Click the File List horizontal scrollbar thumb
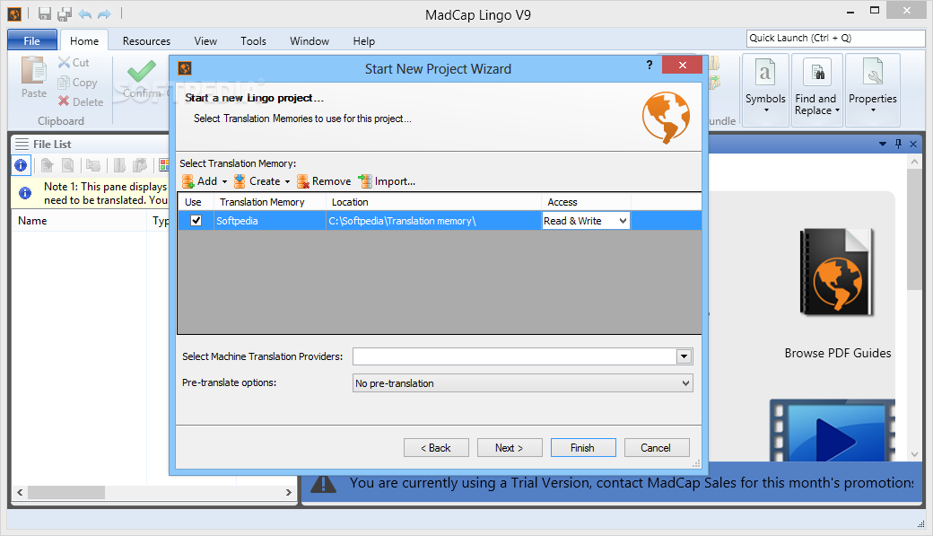Screen dimensions: 933x536 click(x=66, y=493)
